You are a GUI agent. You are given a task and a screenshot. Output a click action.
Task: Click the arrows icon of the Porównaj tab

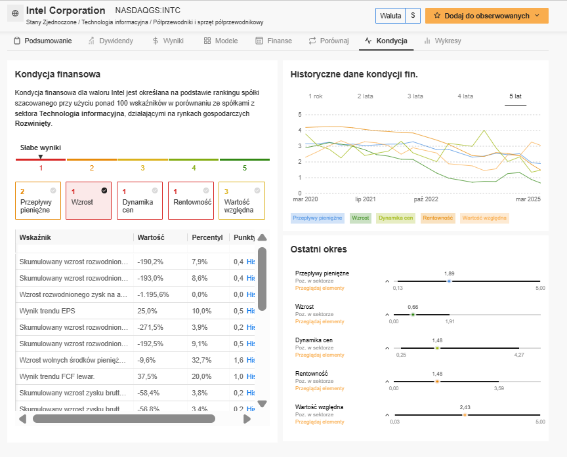312,41
